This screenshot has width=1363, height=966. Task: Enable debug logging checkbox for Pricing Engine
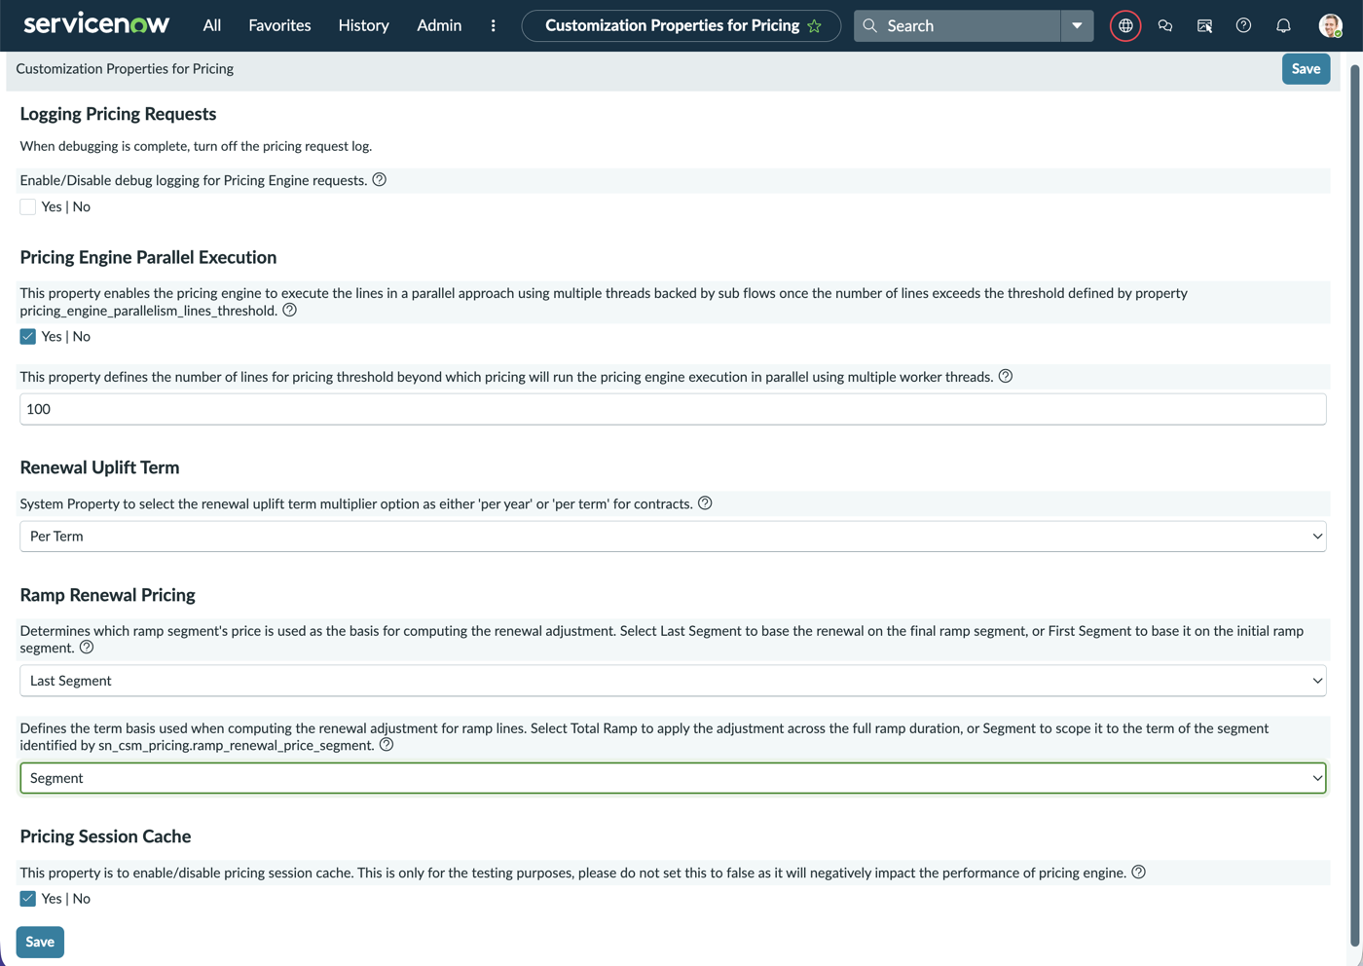[28, 206]
